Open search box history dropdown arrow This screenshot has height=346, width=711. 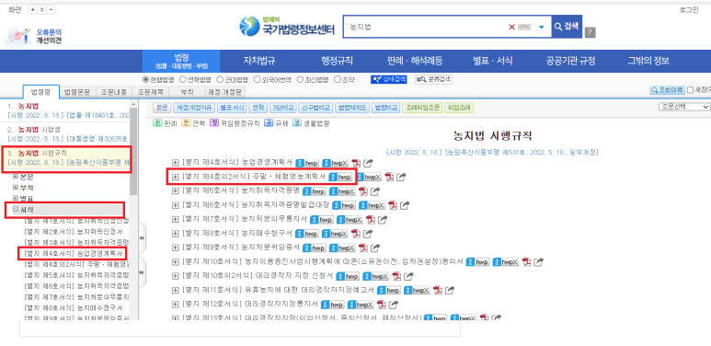[541, 28]
